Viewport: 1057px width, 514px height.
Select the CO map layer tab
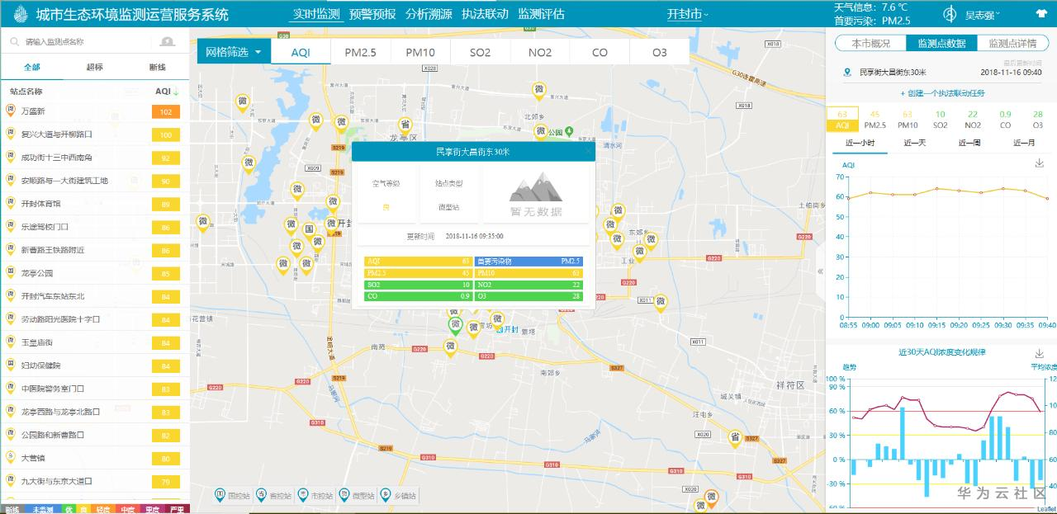point(600,52)
